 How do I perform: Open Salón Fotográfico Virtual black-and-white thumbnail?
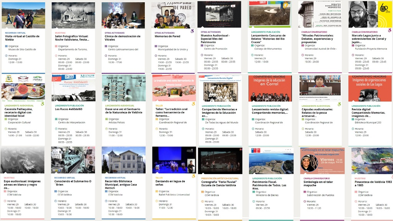[73, 15]
